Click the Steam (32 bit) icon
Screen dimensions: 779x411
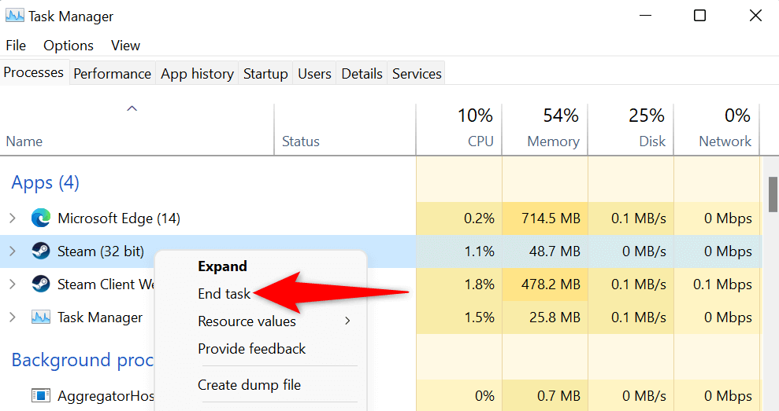tap(41, 251)
